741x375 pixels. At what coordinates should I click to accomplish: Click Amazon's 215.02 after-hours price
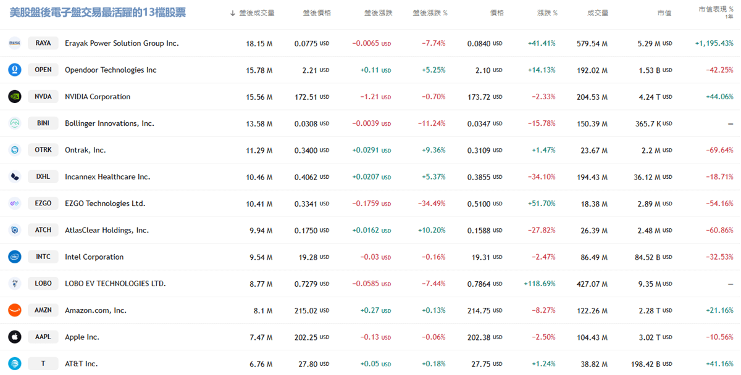click(x=312, y=310)
